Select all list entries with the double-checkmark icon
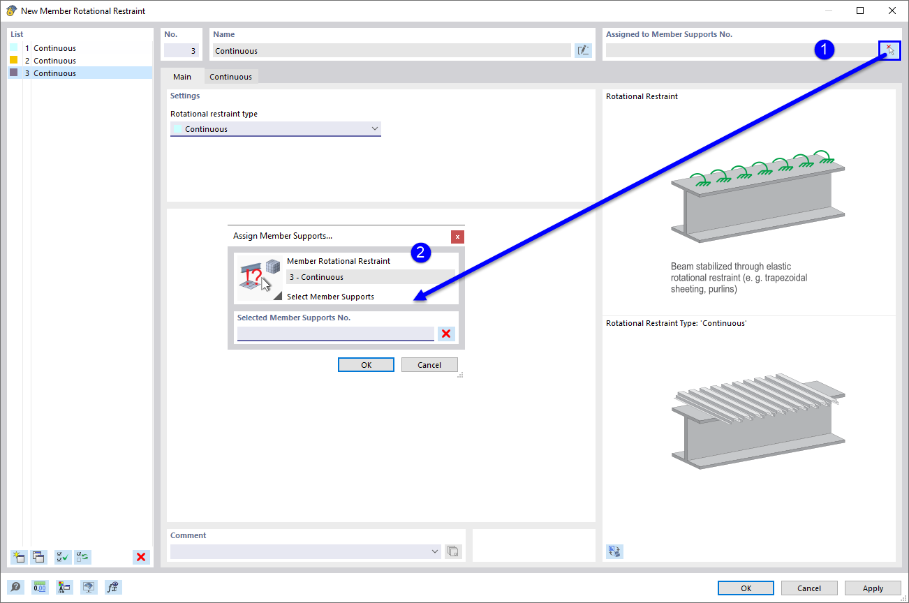The height and width of the screenshot is (603, 909). (x=62, y=557)
